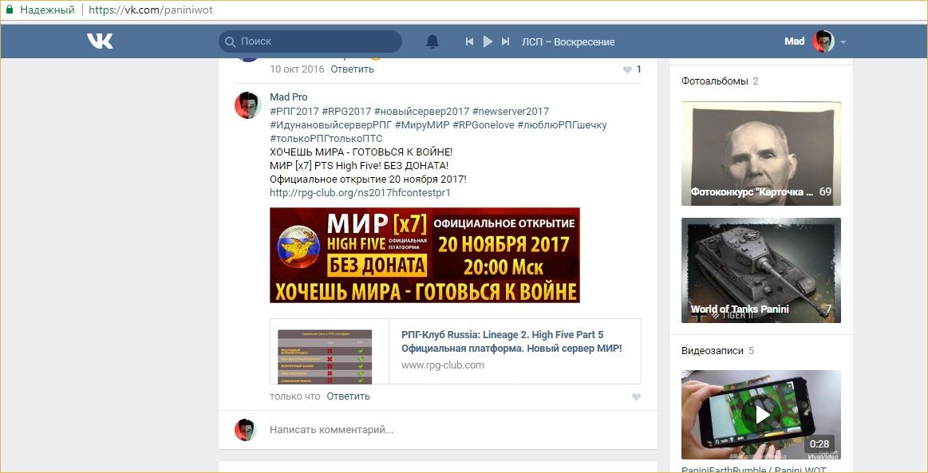Open hashtag #ИдунановыйсерверРПГ
Viewport: 928px width, 473px height.
click(x=331, y=124)
